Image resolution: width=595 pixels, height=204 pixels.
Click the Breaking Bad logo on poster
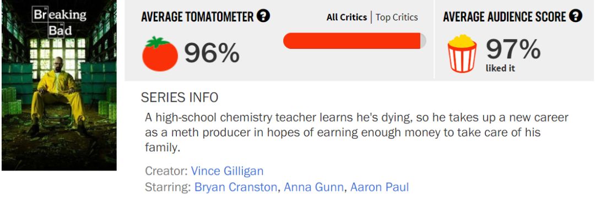59,23
